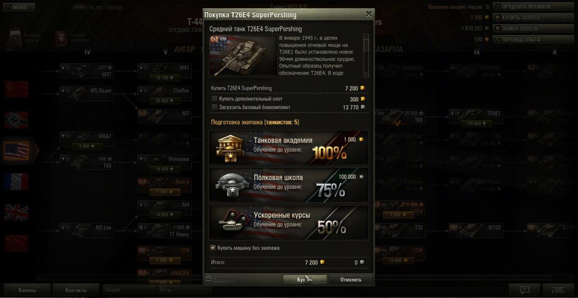Click the description scroll down arrow
The width and height of the screenshot is (578, 298).
[366, 74]
